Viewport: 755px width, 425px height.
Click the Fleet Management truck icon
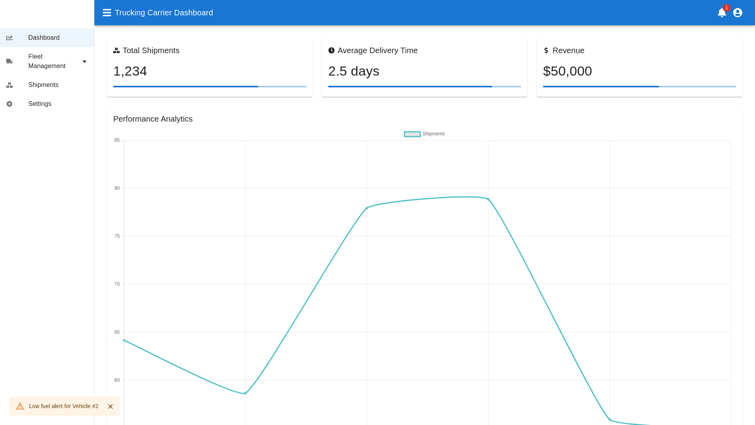[x=9, y=61]
